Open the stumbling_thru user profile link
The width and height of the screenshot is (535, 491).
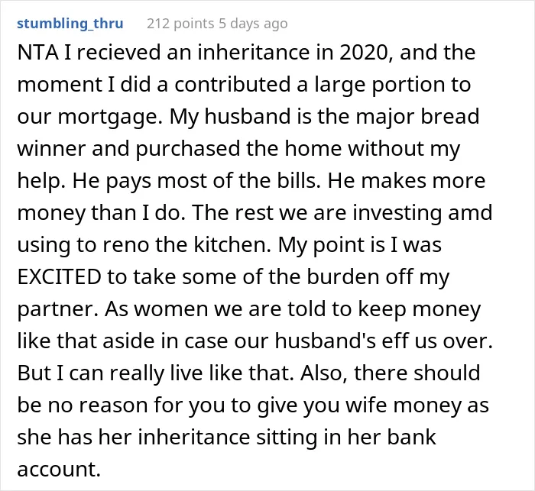point(70,24)
